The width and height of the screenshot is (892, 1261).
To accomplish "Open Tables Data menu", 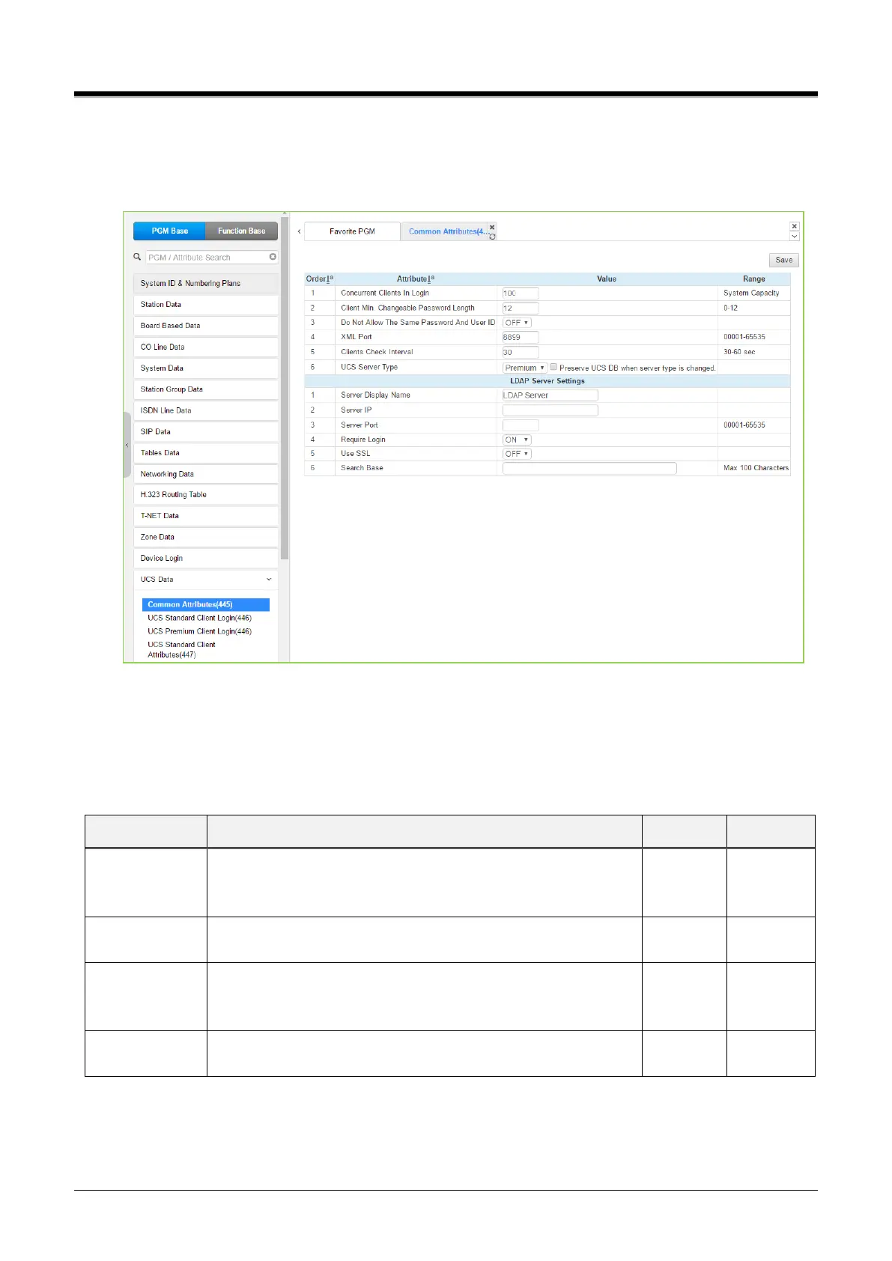I will [x=205, y=453].
